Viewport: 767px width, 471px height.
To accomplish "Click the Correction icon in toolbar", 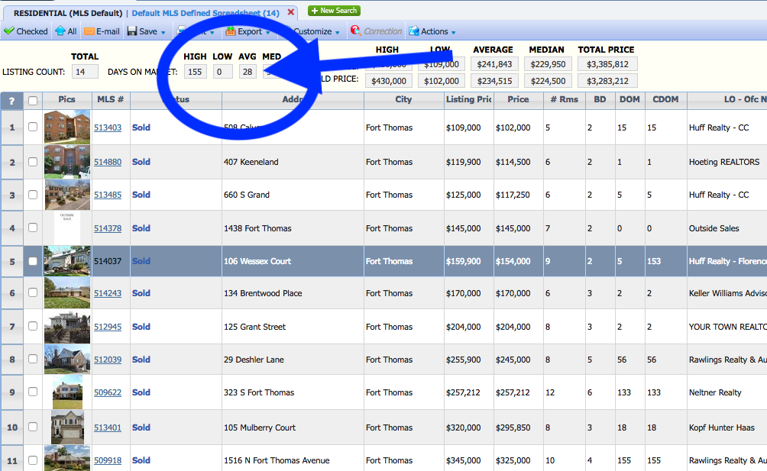I will pyautogui.click(x=355, y=31).
